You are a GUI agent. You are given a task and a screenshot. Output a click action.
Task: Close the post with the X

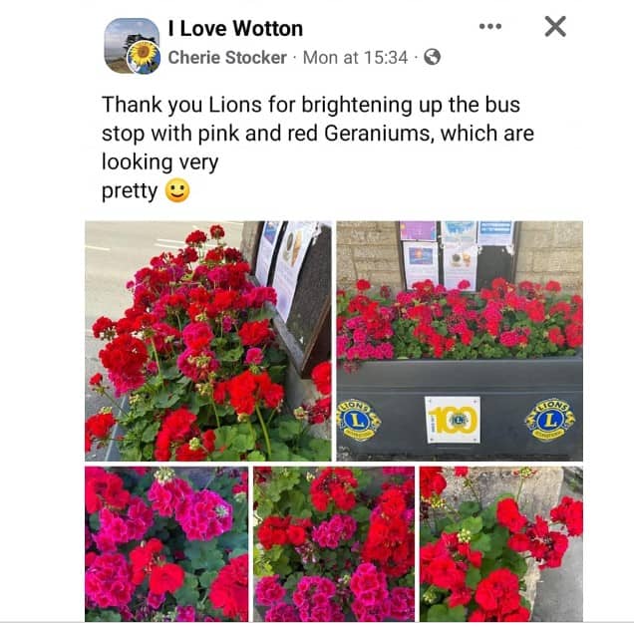(x=555, y=27)
